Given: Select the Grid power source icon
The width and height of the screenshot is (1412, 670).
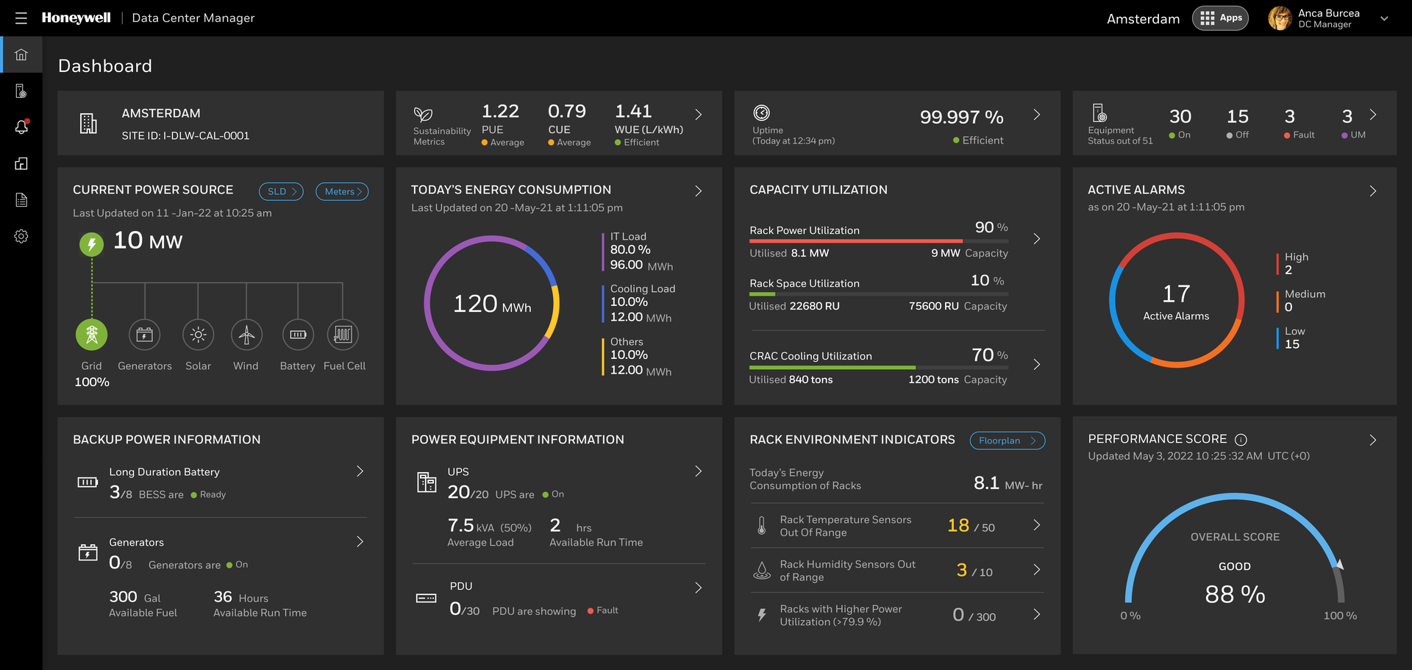Looking at the screenshot, I should point(91,334).
